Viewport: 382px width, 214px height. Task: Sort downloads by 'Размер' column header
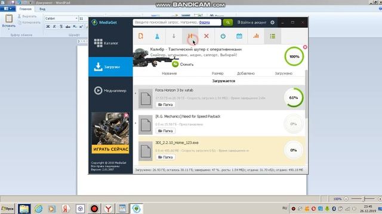[x=217, y=73]
